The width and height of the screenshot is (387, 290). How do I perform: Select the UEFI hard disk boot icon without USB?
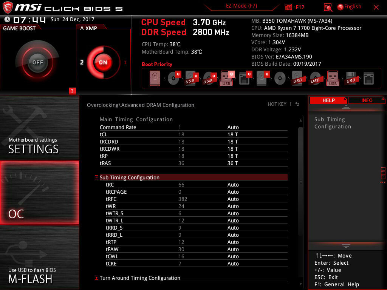point(263,79)
